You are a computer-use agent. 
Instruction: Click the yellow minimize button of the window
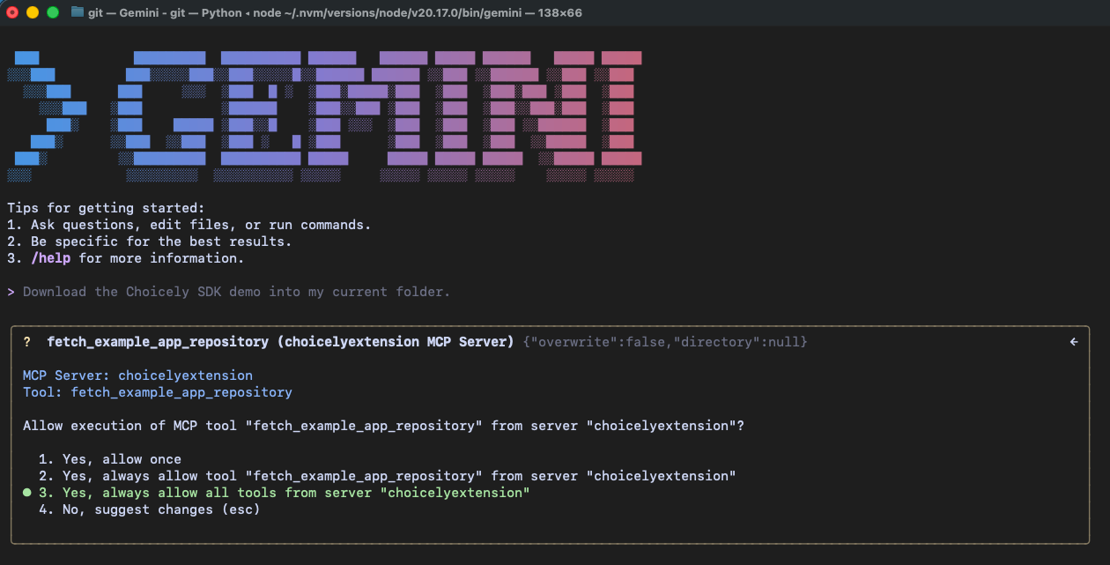click(33, 13)
